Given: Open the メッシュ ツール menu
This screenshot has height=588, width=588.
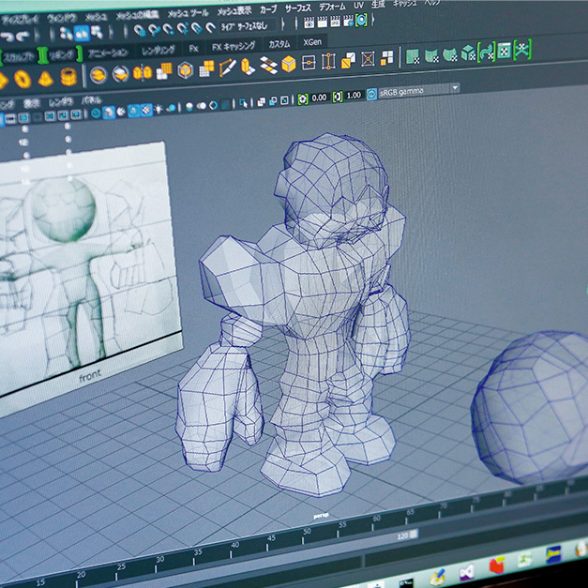Looking at the screenshot, I should [x=188, y=13].
